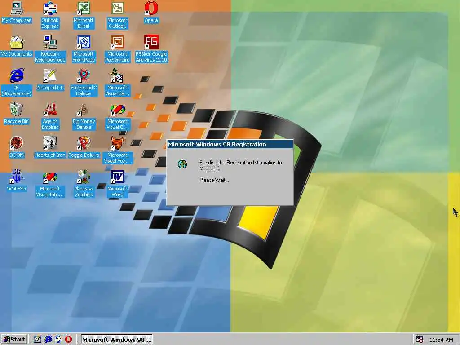Open Microsoft PowerPoint shortcut
Viewport: 460px width, 345px height.
tap(117, 49)
